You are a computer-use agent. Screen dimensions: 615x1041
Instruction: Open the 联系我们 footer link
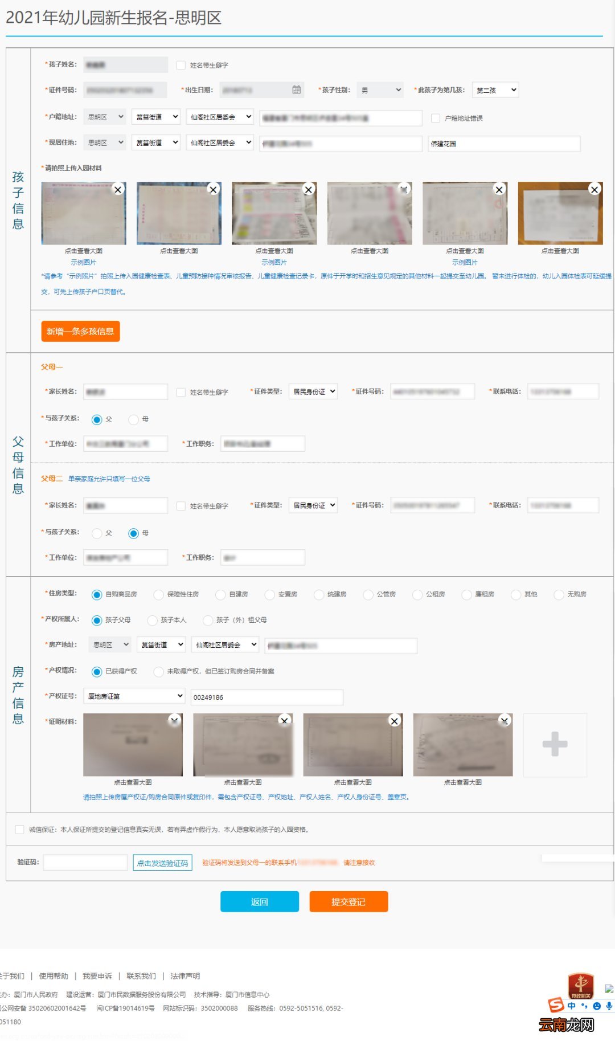tap(141, 976)
